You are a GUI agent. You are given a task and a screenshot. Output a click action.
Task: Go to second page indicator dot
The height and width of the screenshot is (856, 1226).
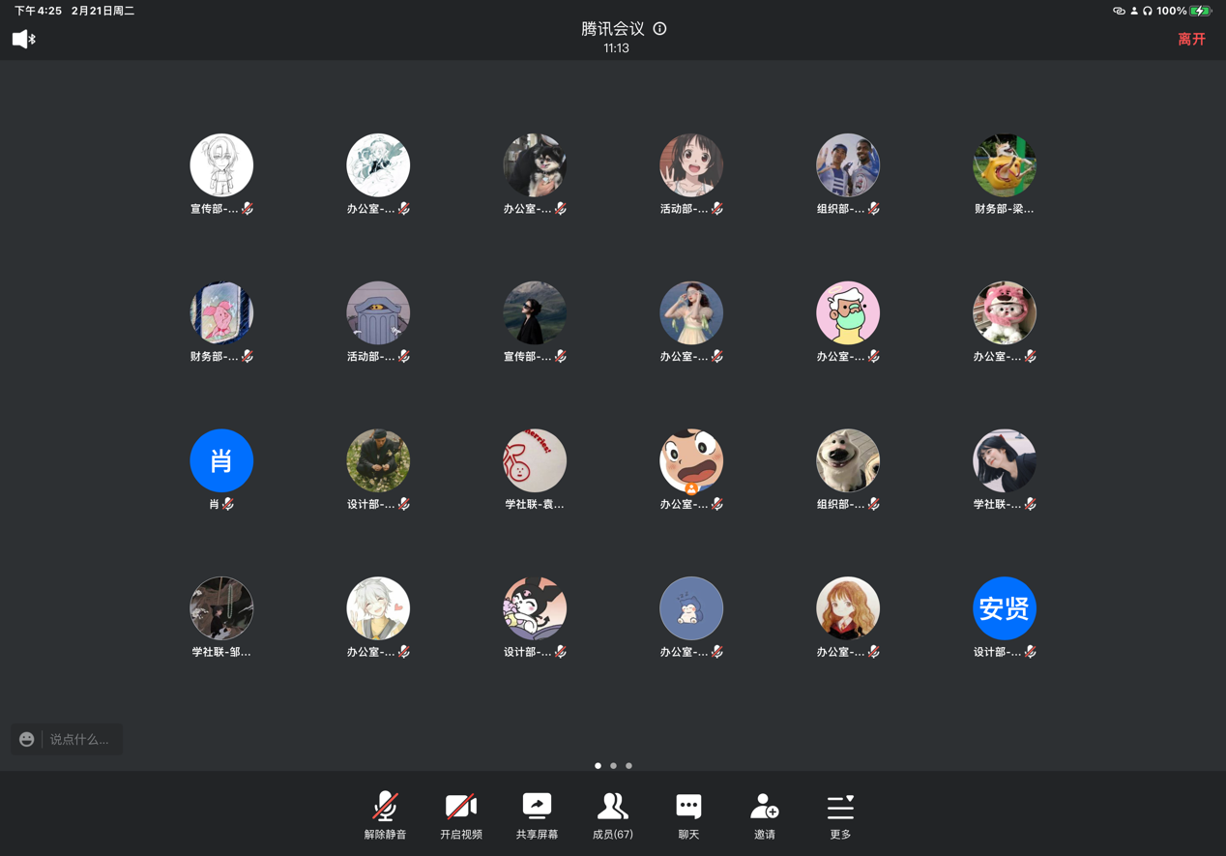click(x=613, y=765)
